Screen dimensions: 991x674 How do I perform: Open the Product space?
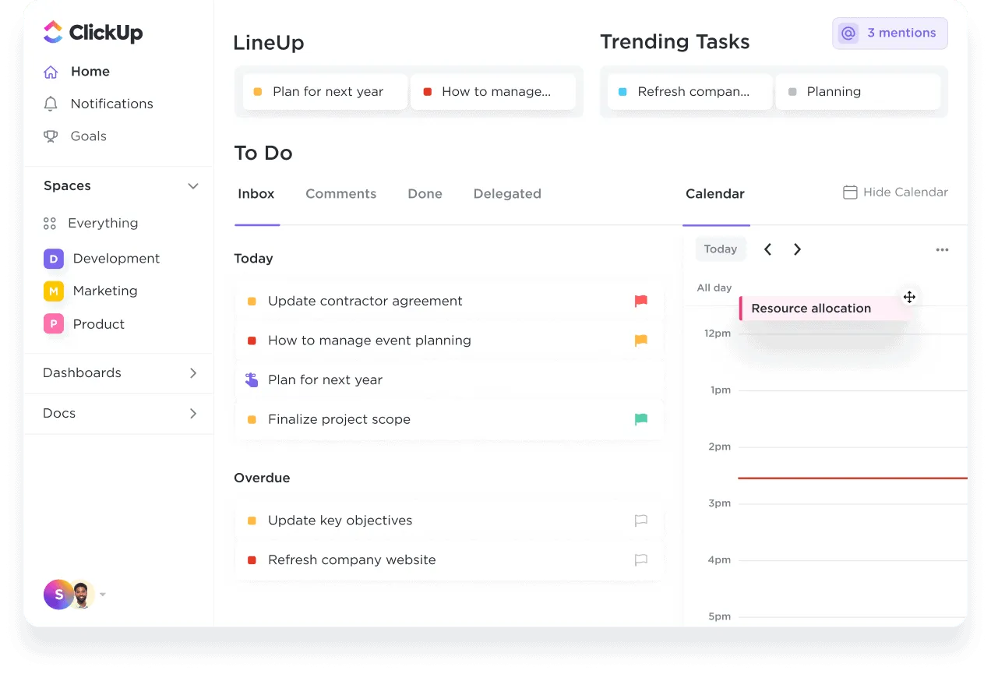(99, 324)
